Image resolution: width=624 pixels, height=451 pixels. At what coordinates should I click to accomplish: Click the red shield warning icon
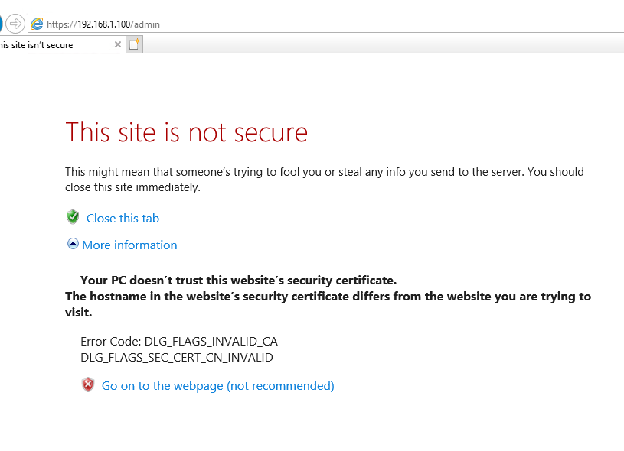click(88, 385)
